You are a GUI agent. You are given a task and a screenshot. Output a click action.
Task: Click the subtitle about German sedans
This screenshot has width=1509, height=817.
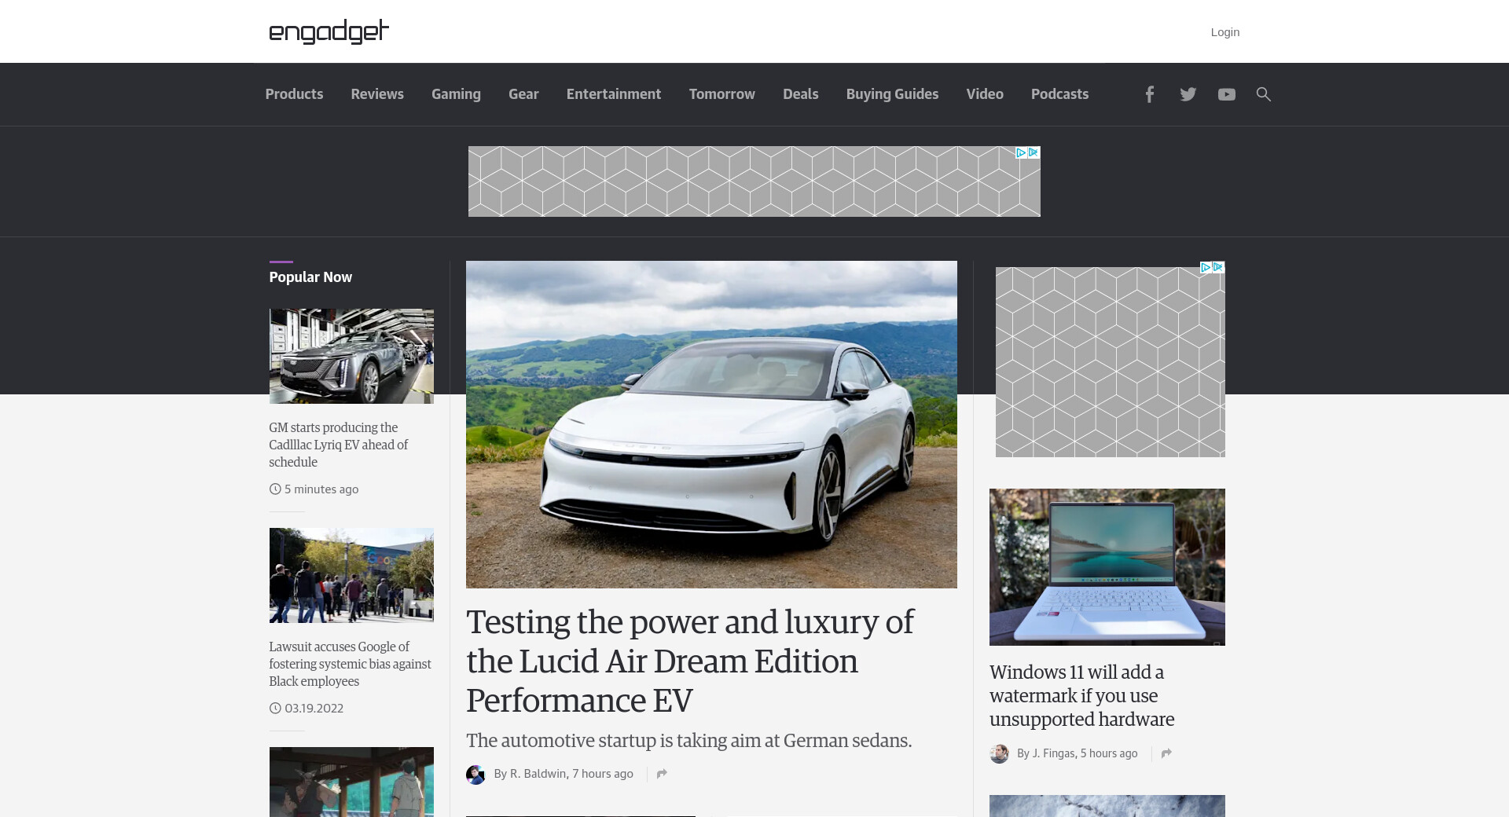(688, 741)
